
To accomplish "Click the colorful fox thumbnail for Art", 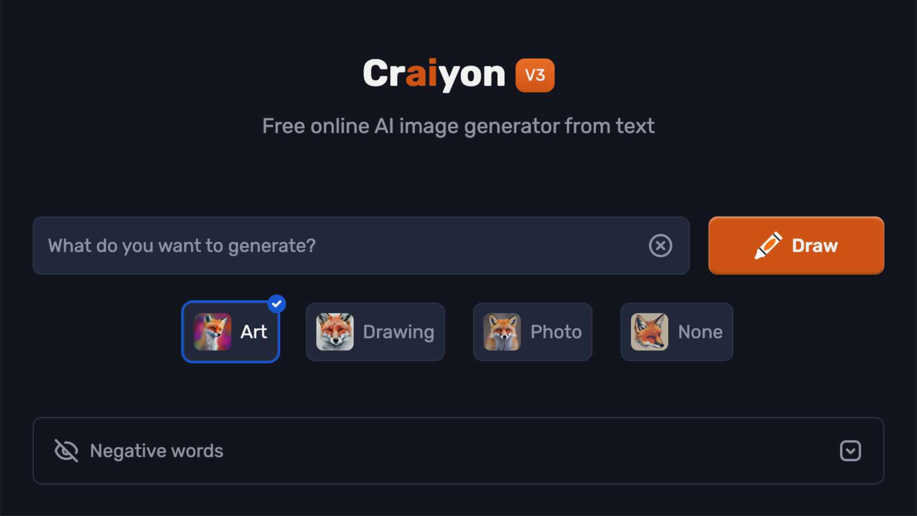I will 213,332.
